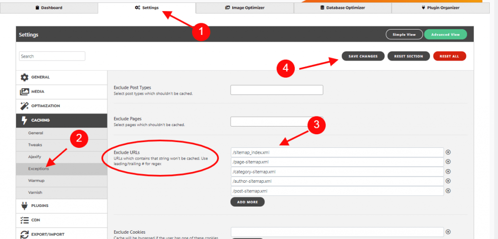
Task: Click the Export/Import refresh arrows icon
Action: point(24,235)
